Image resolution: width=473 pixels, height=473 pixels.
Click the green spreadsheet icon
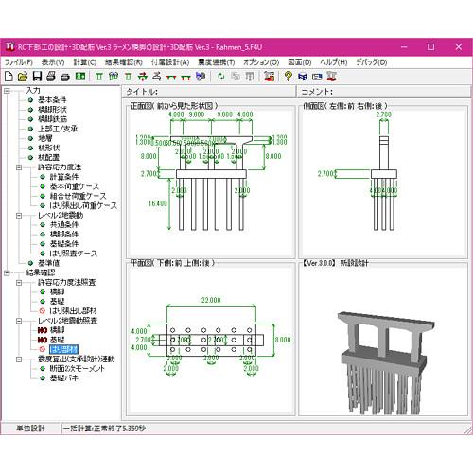point(80,77)
